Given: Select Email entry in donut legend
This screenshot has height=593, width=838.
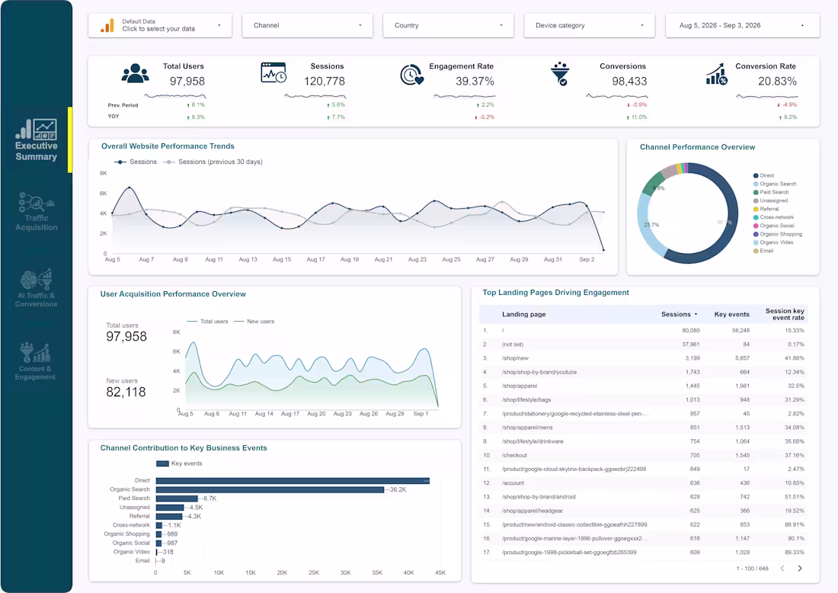Looking at the screenshot, I should (x=763, y=251).
